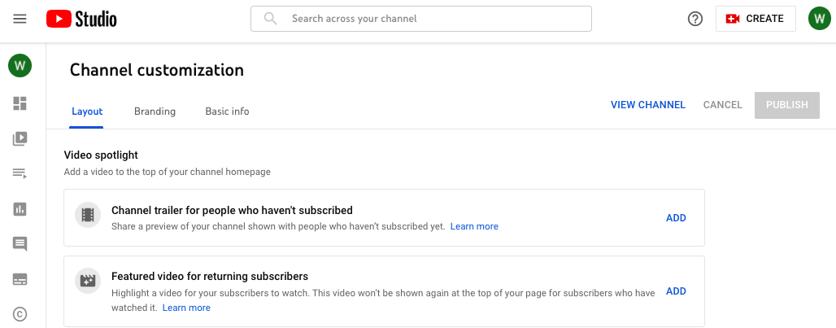The height and width of the screenshot is (328, 836).
Task: Open the Copyright sidebar icon
Action: pos(20,314)
